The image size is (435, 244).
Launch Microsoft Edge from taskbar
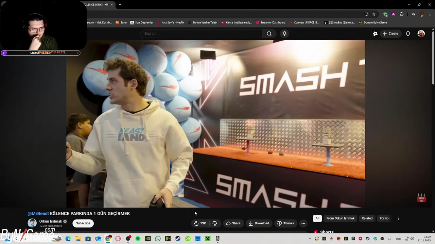[68, 239]
